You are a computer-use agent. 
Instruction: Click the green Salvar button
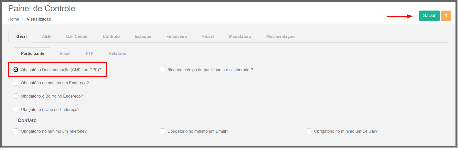(x=429, y=16)
